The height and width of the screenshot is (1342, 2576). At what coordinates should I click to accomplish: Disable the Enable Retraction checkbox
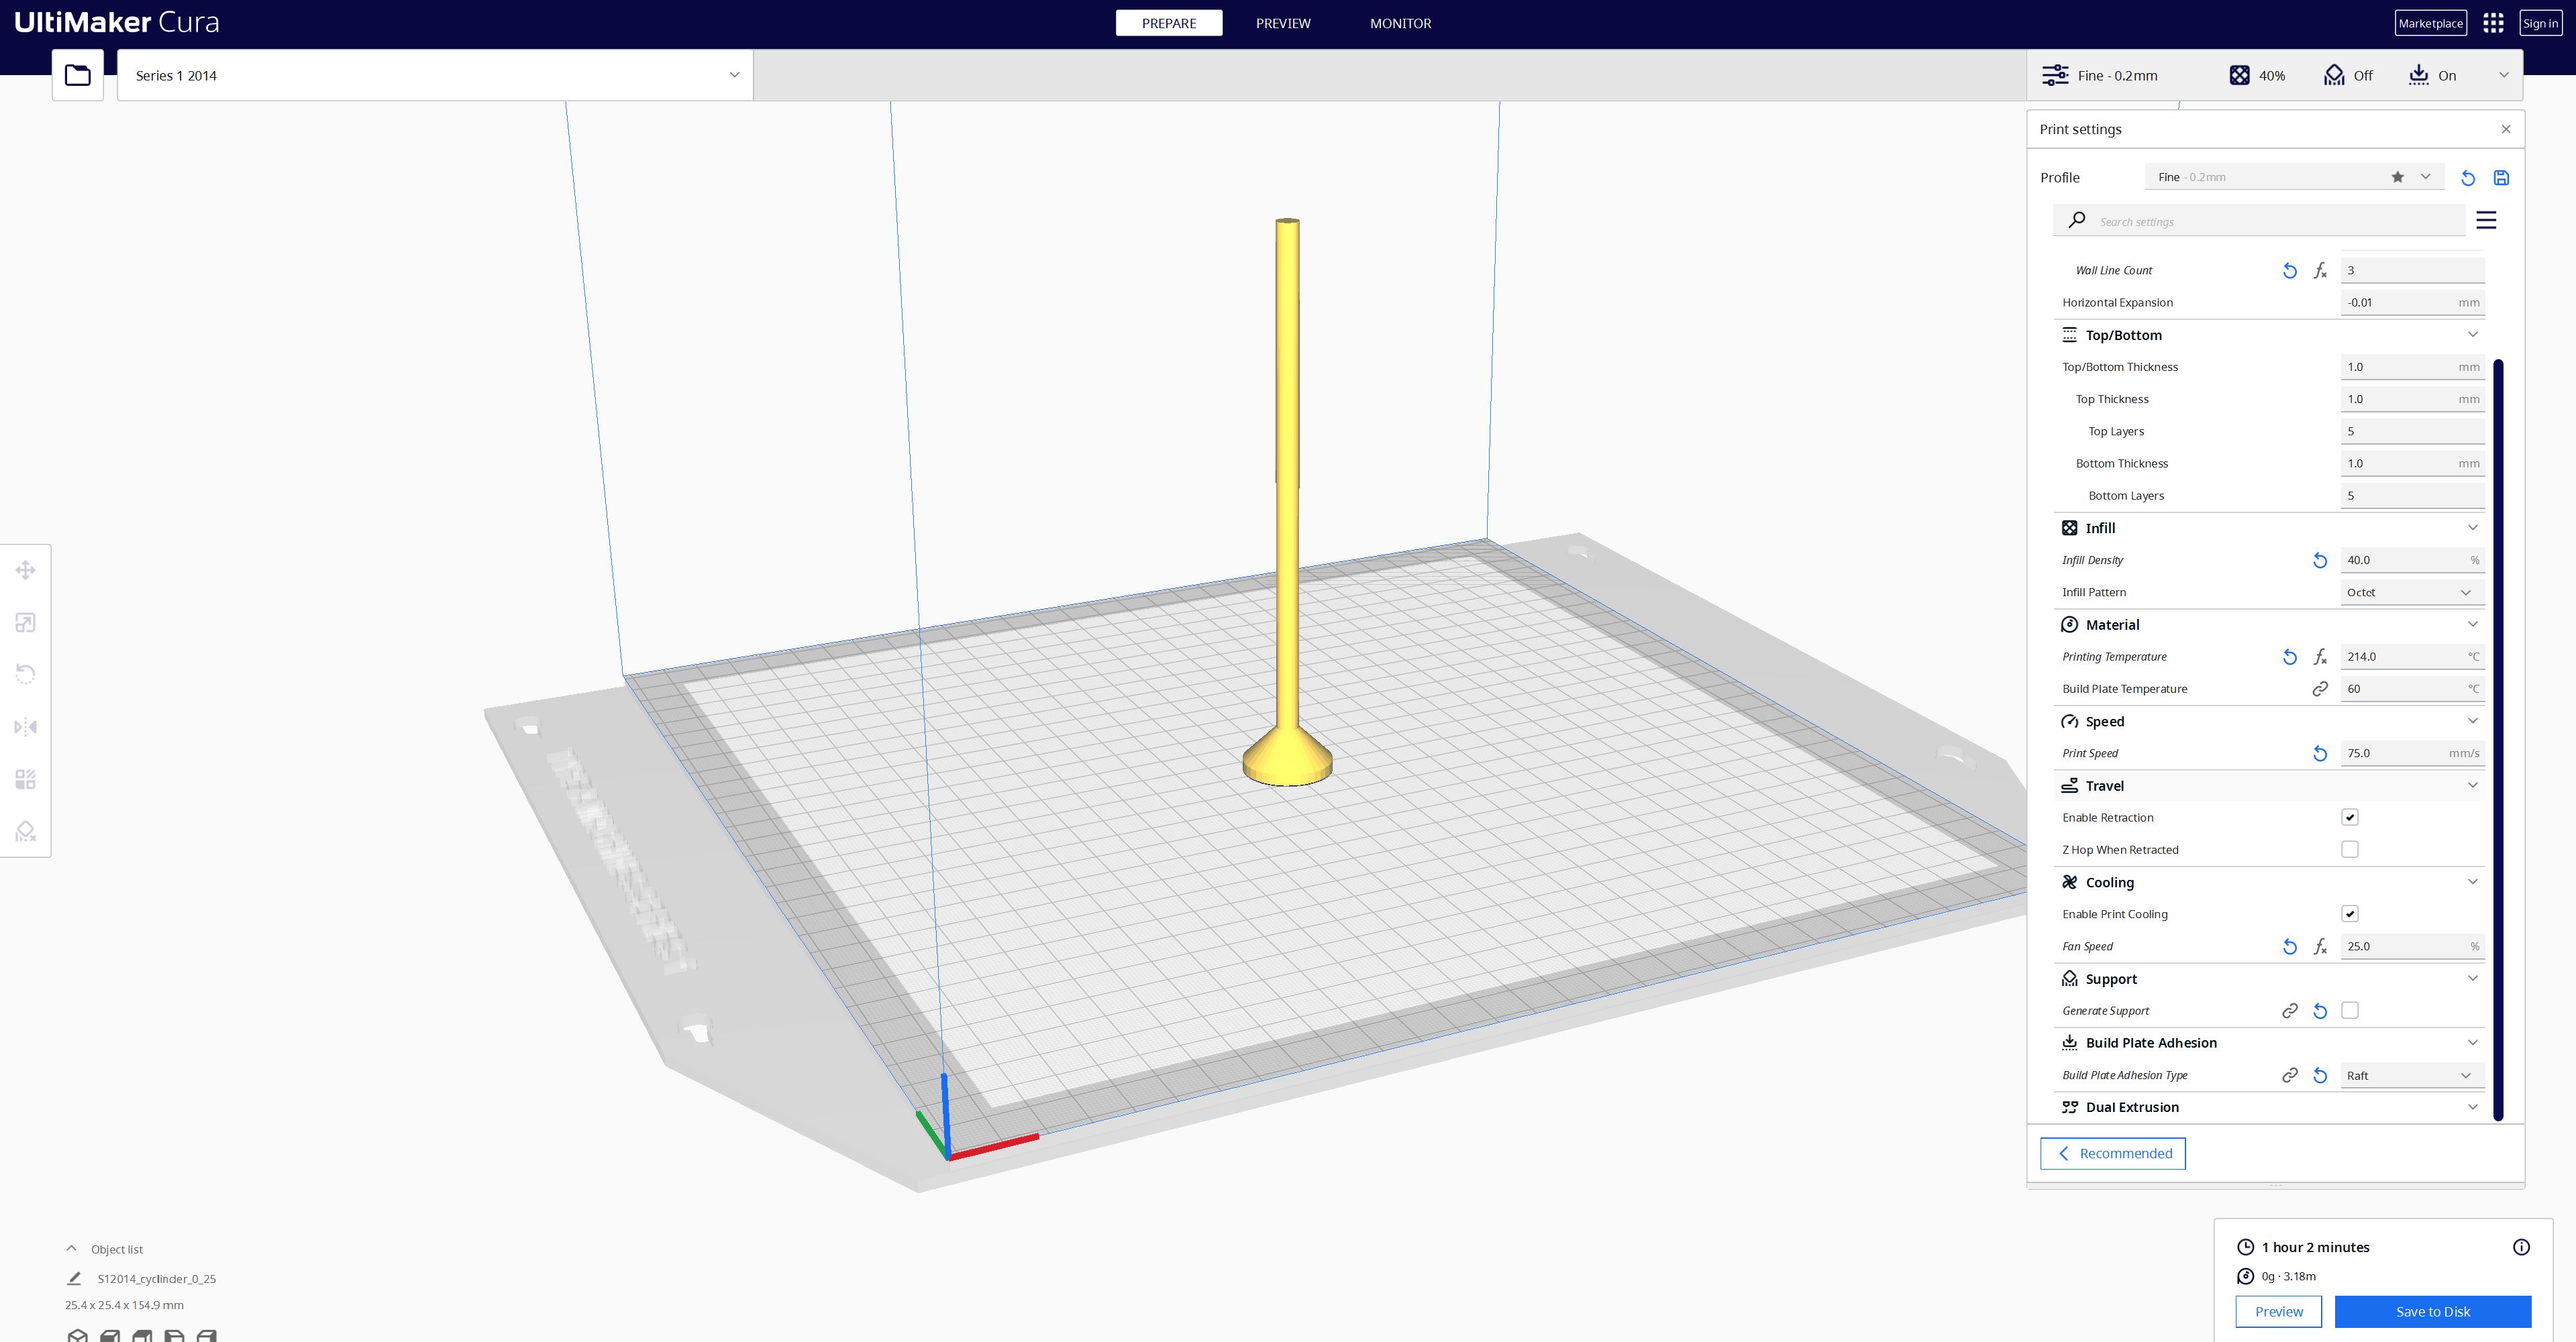(x=2349, y=818)
